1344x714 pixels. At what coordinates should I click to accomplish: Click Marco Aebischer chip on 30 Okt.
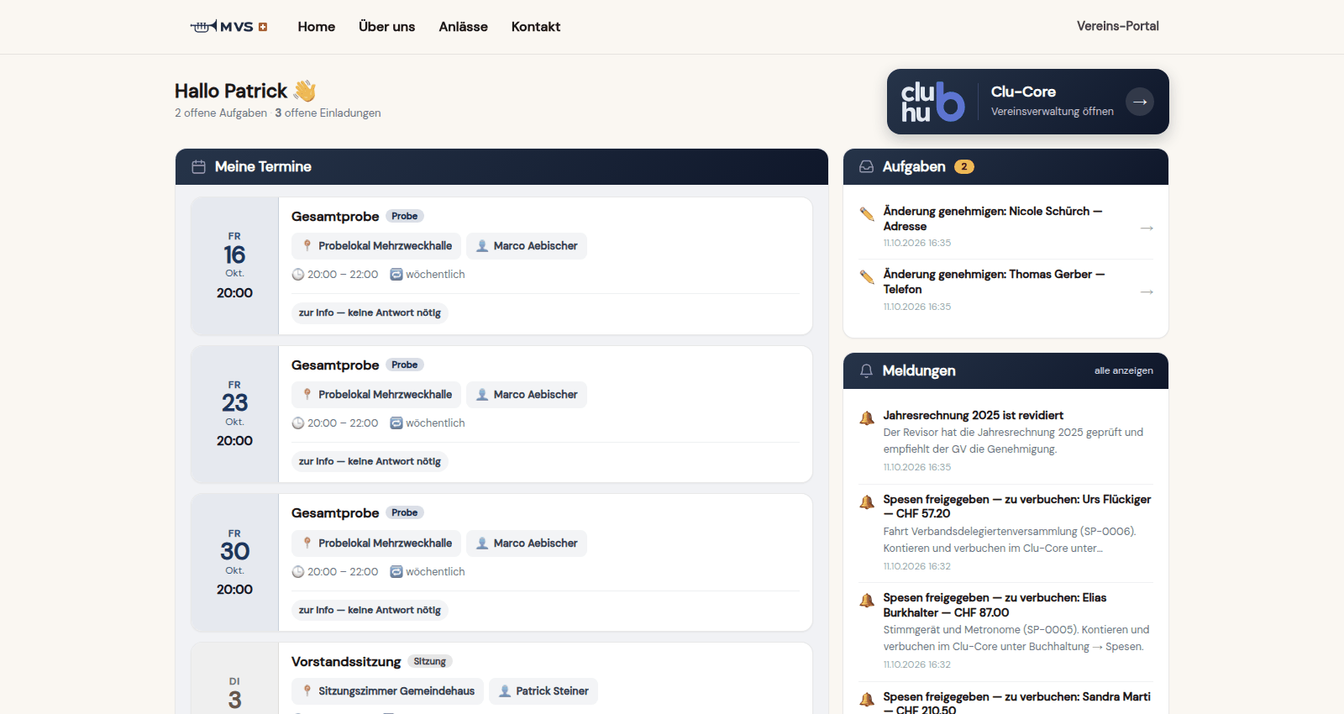[x=527, y=543]
